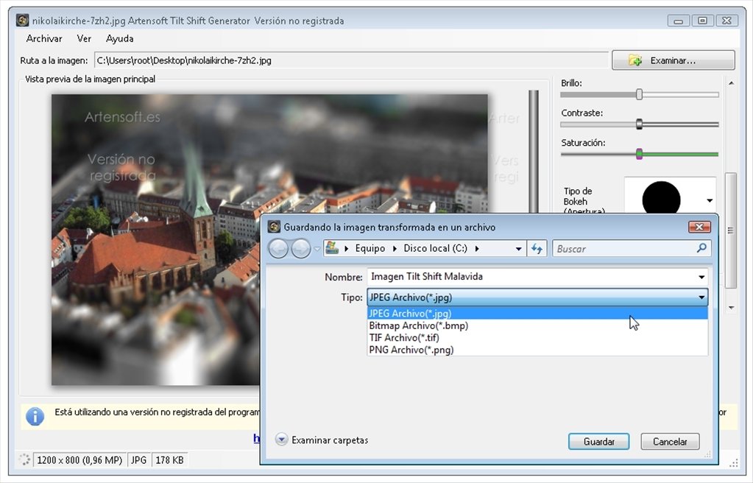Open the recent locations arrow beside navigation buttons
753x483 pixels.
[x=317, y=249]
